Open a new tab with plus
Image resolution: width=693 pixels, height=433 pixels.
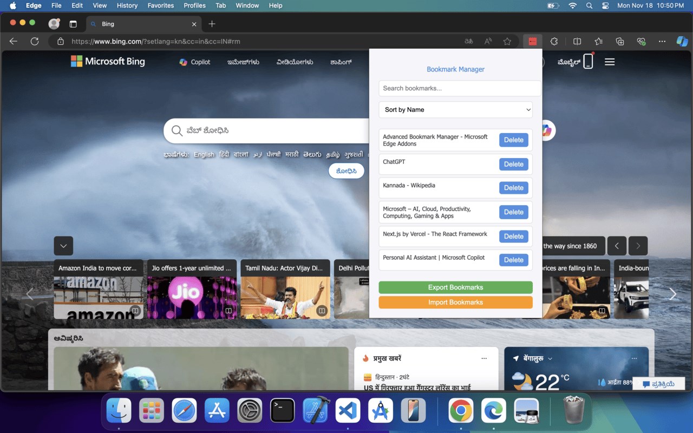pos(212,24)
